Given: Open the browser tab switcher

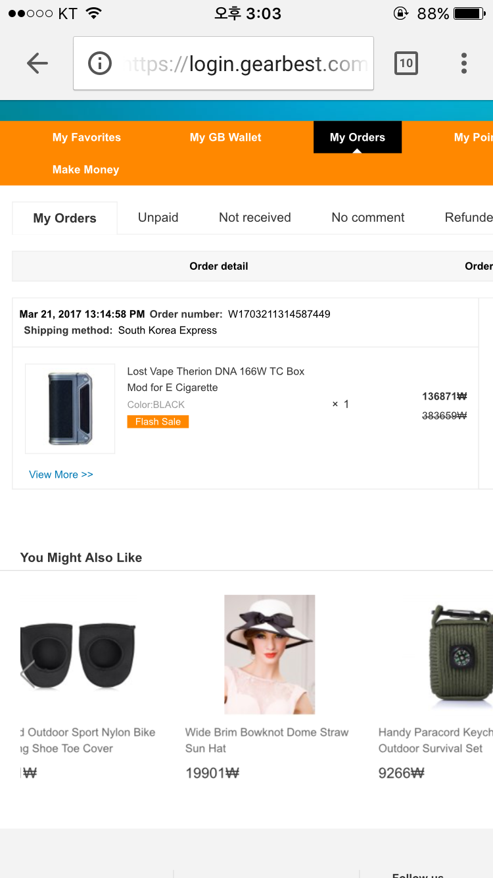Looking at the screenshot, I should click(x=406, y=63).
